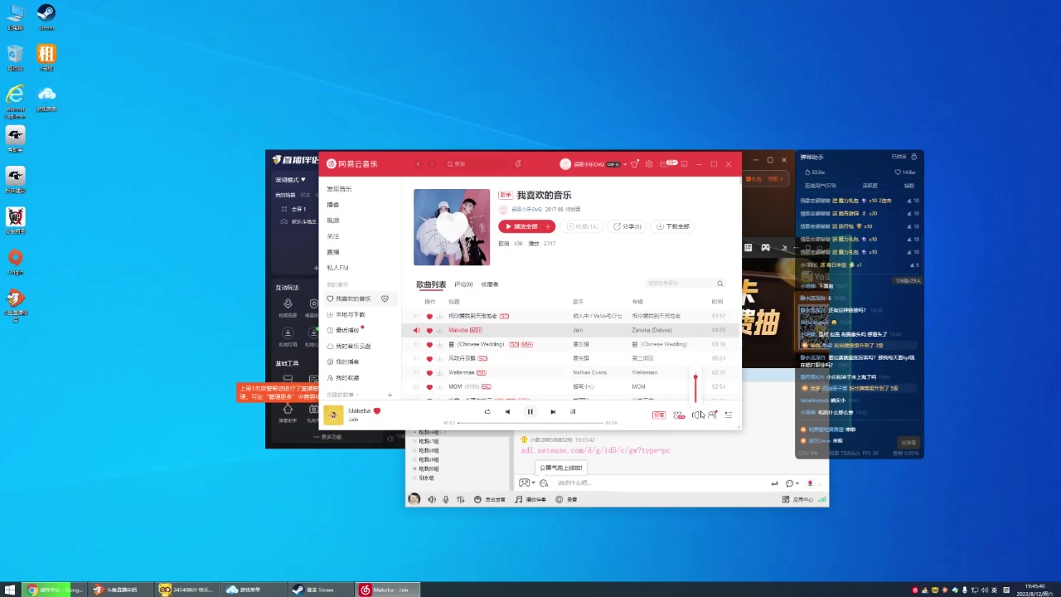Download the Wellerman song row
The image size is (1061, 597).
tap(439, 372)
